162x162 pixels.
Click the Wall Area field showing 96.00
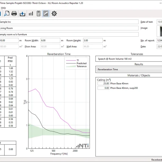click(93, 47)
